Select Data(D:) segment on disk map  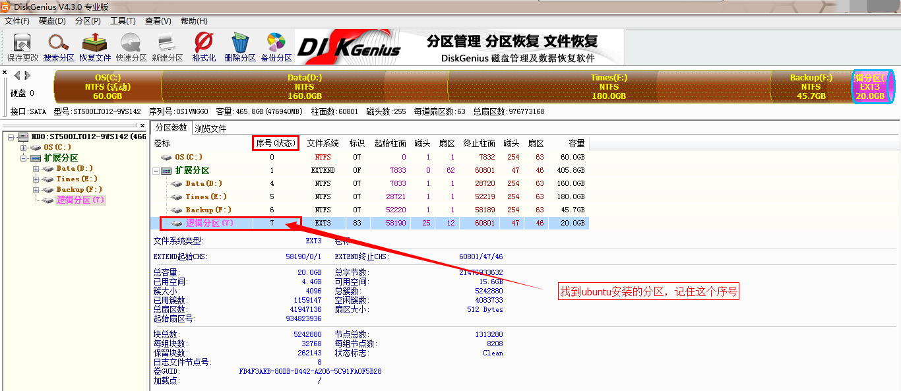click(x=304, y=87)
